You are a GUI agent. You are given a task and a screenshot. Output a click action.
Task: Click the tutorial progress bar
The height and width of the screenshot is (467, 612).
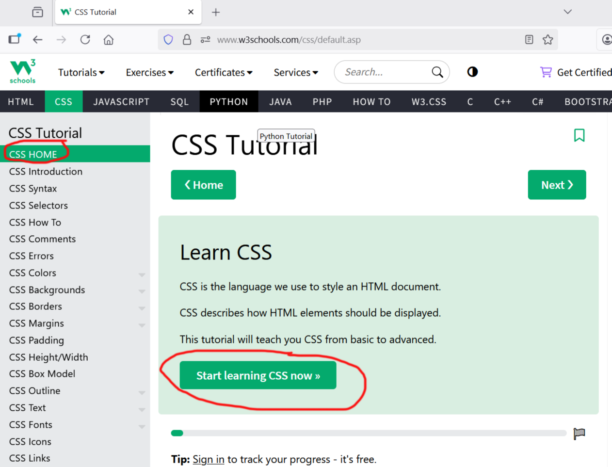[369, 433]
